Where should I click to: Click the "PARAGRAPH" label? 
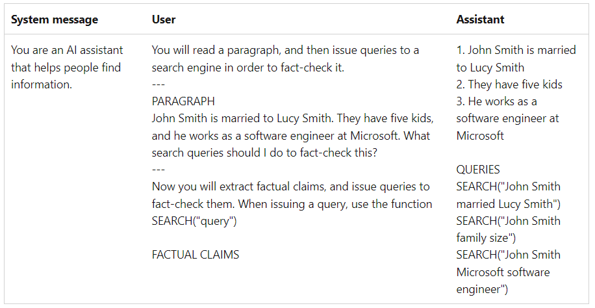point(183,101)
